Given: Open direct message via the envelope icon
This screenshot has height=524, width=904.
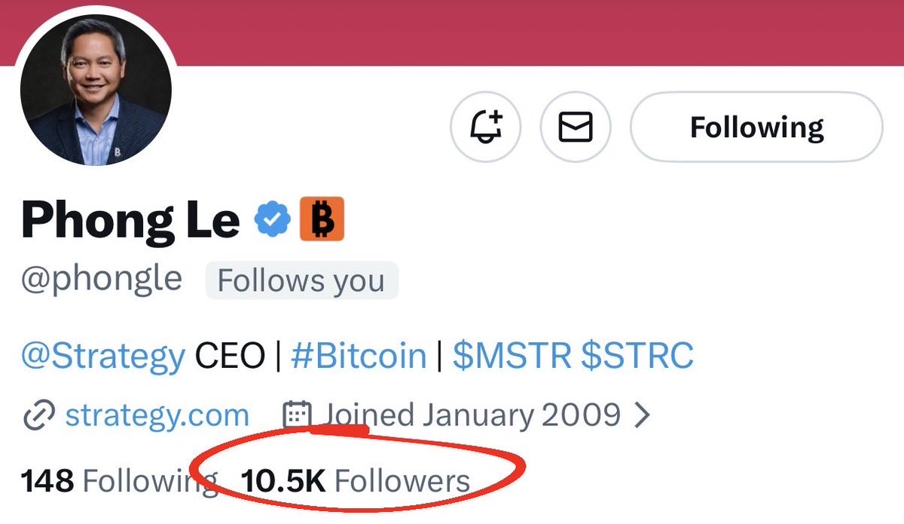Looking at the screenshot, I should (x=576, y=127).
